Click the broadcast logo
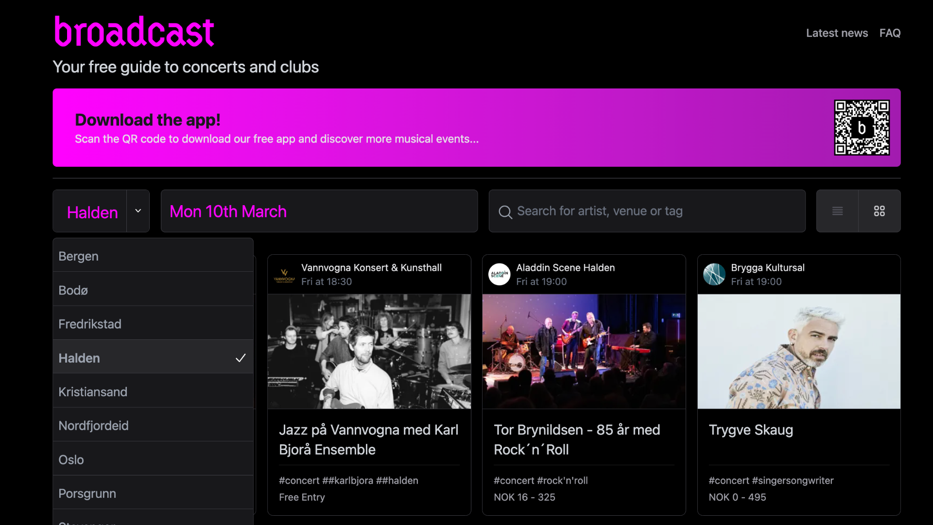Image resolution: width=933 pixels, height=525 pixels. (134, 32)
